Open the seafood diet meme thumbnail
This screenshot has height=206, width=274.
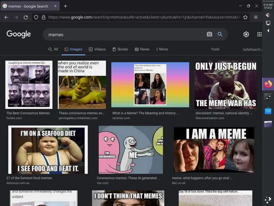48,150
